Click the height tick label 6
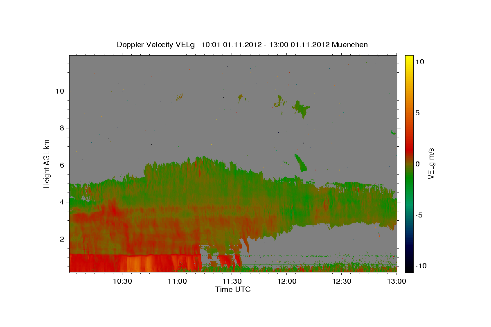 62,165
